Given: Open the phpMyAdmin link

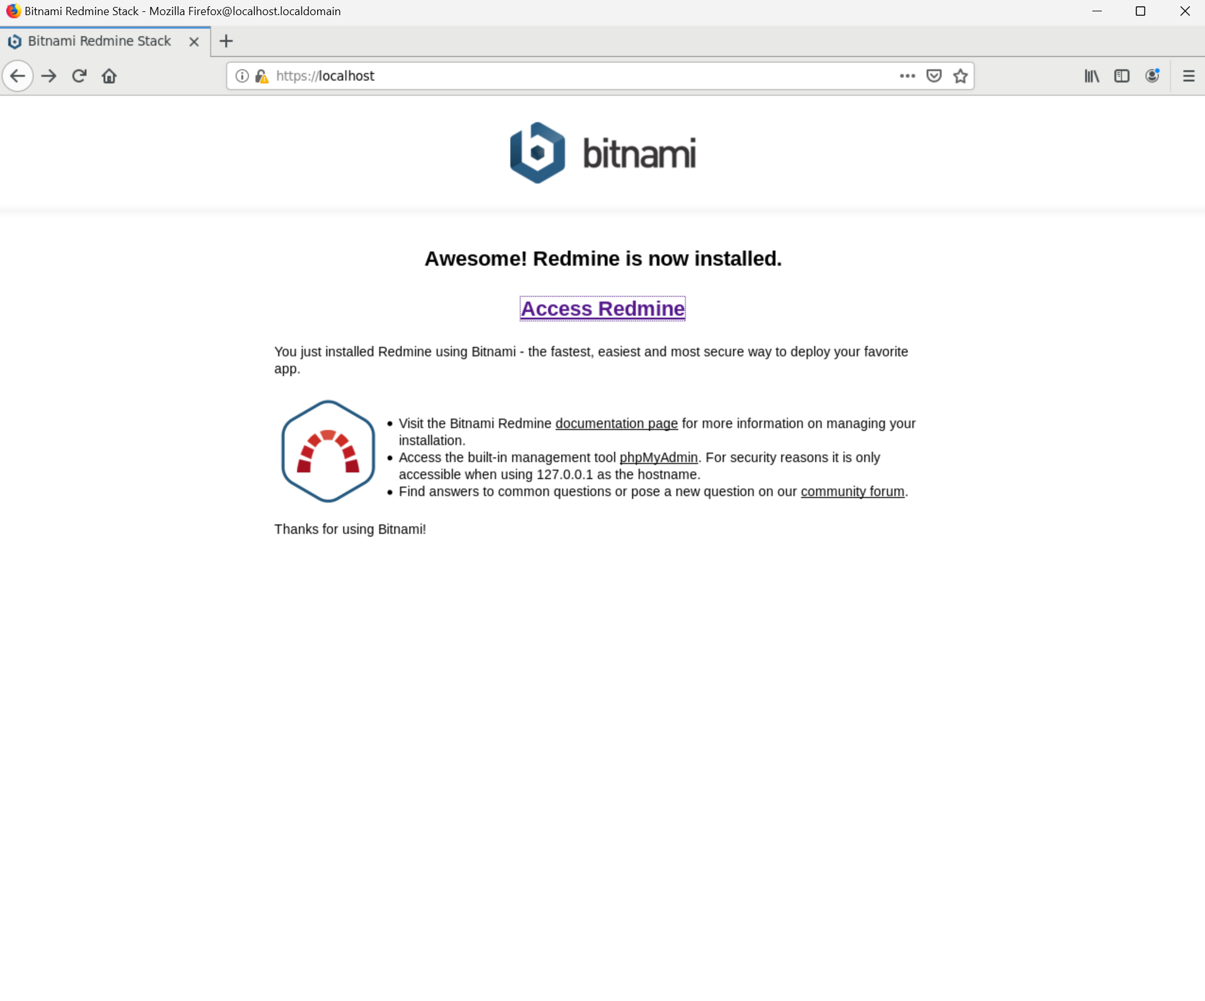Looking at the screenshot, I should pos(658,458).
